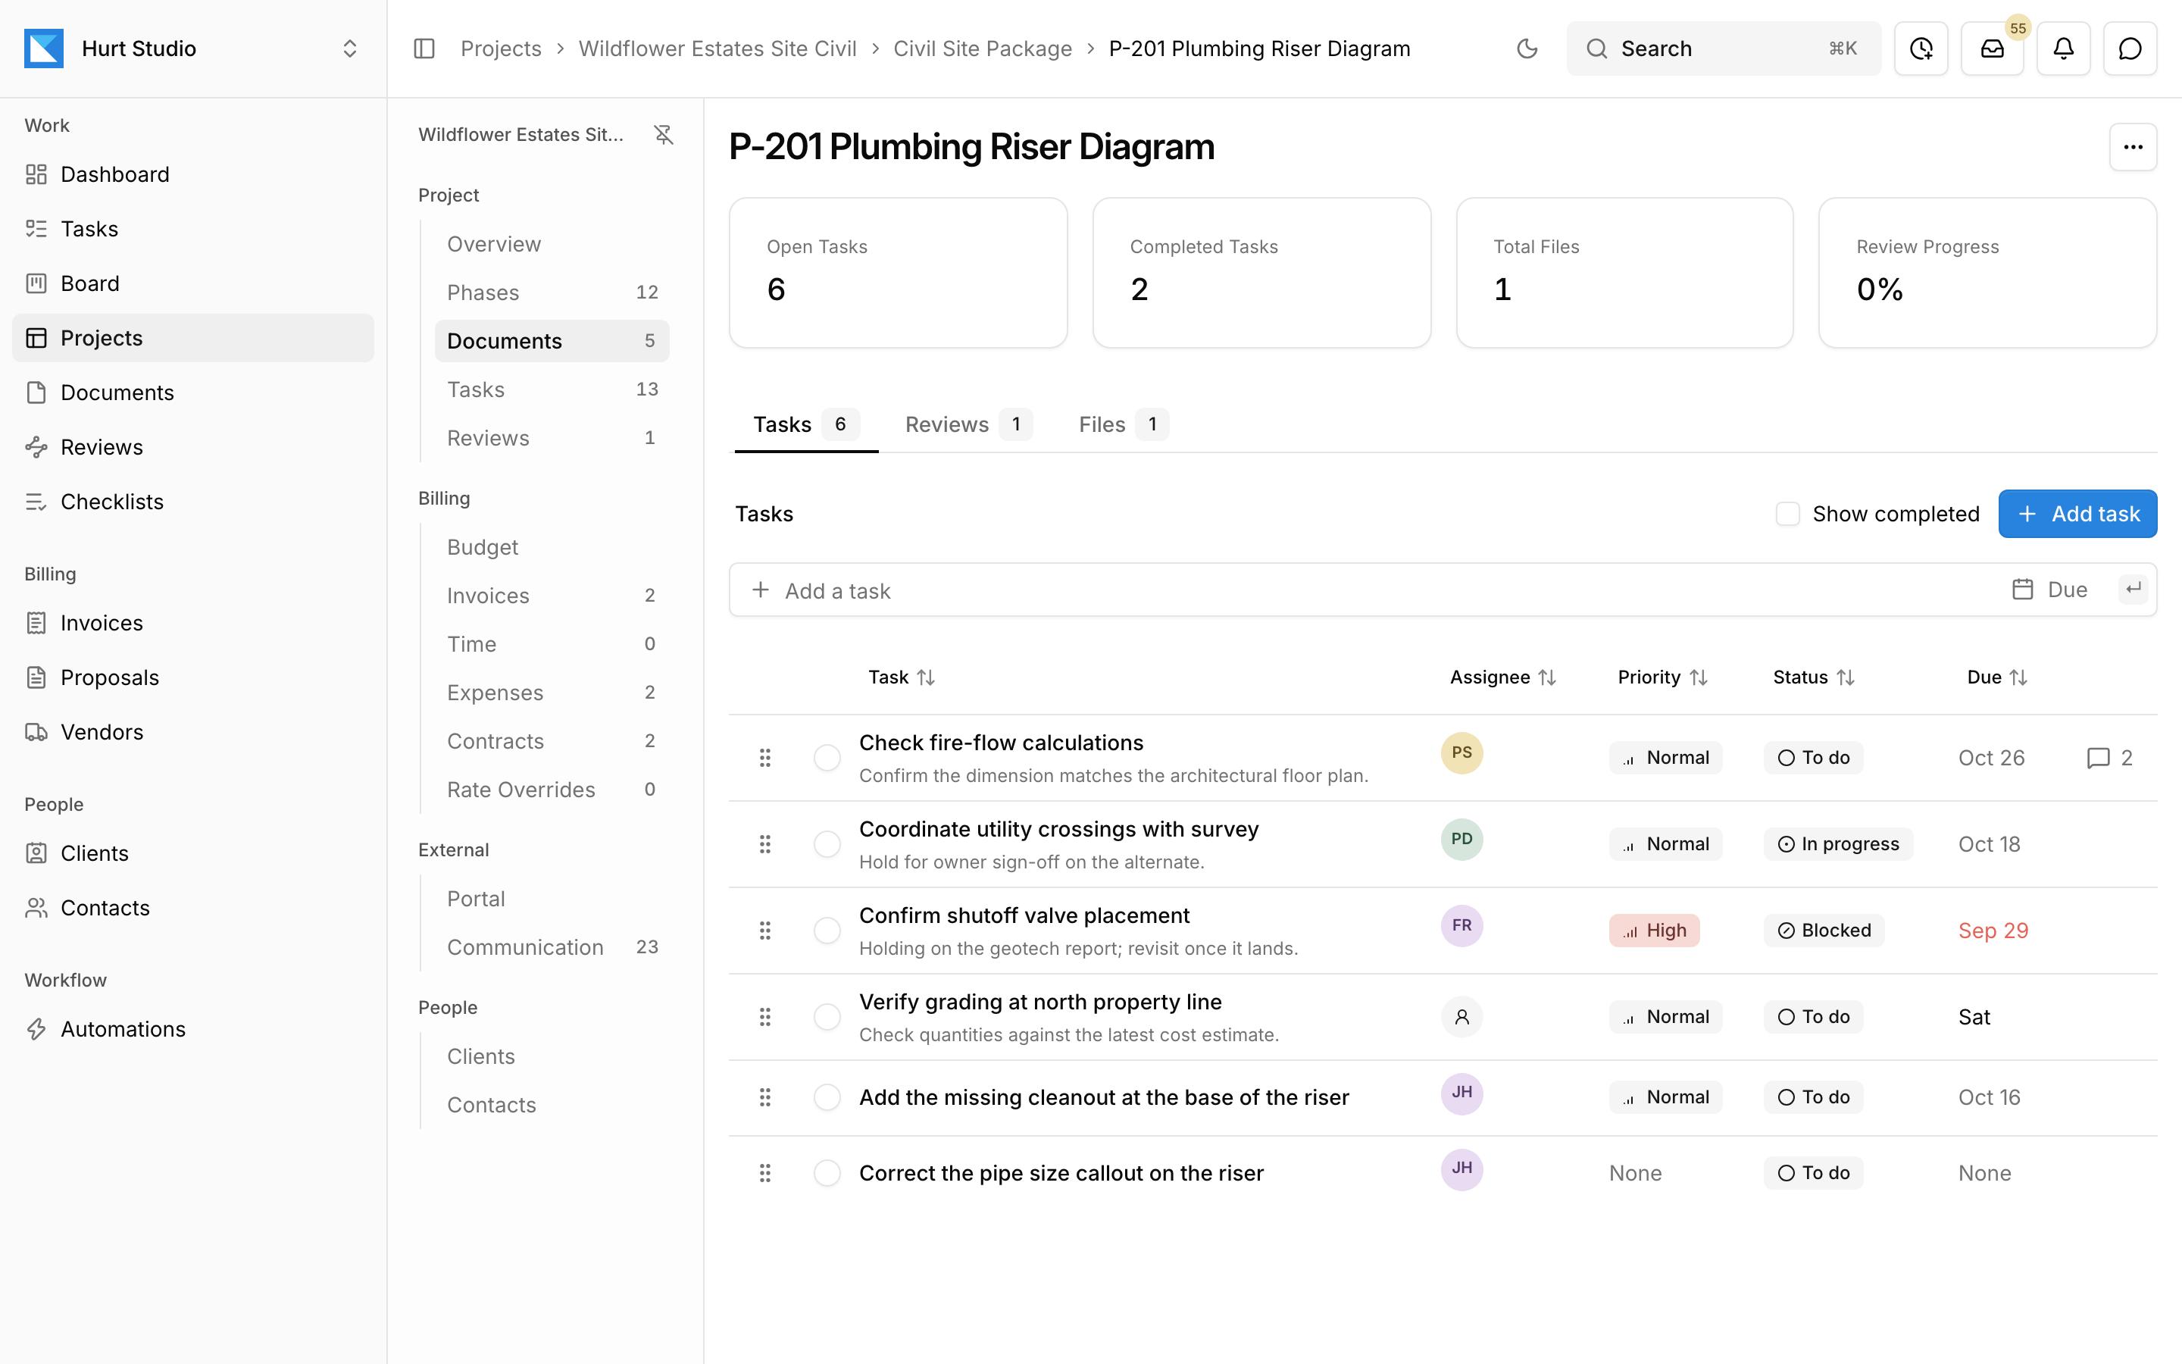Click the Hurt Studio logo
Viewport: 2182px width, 1364px height.
tap(44, 48)
